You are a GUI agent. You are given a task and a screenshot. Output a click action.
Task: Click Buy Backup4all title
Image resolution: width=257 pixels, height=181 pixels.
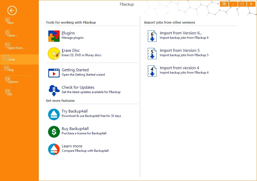click(x=75, y=129)
